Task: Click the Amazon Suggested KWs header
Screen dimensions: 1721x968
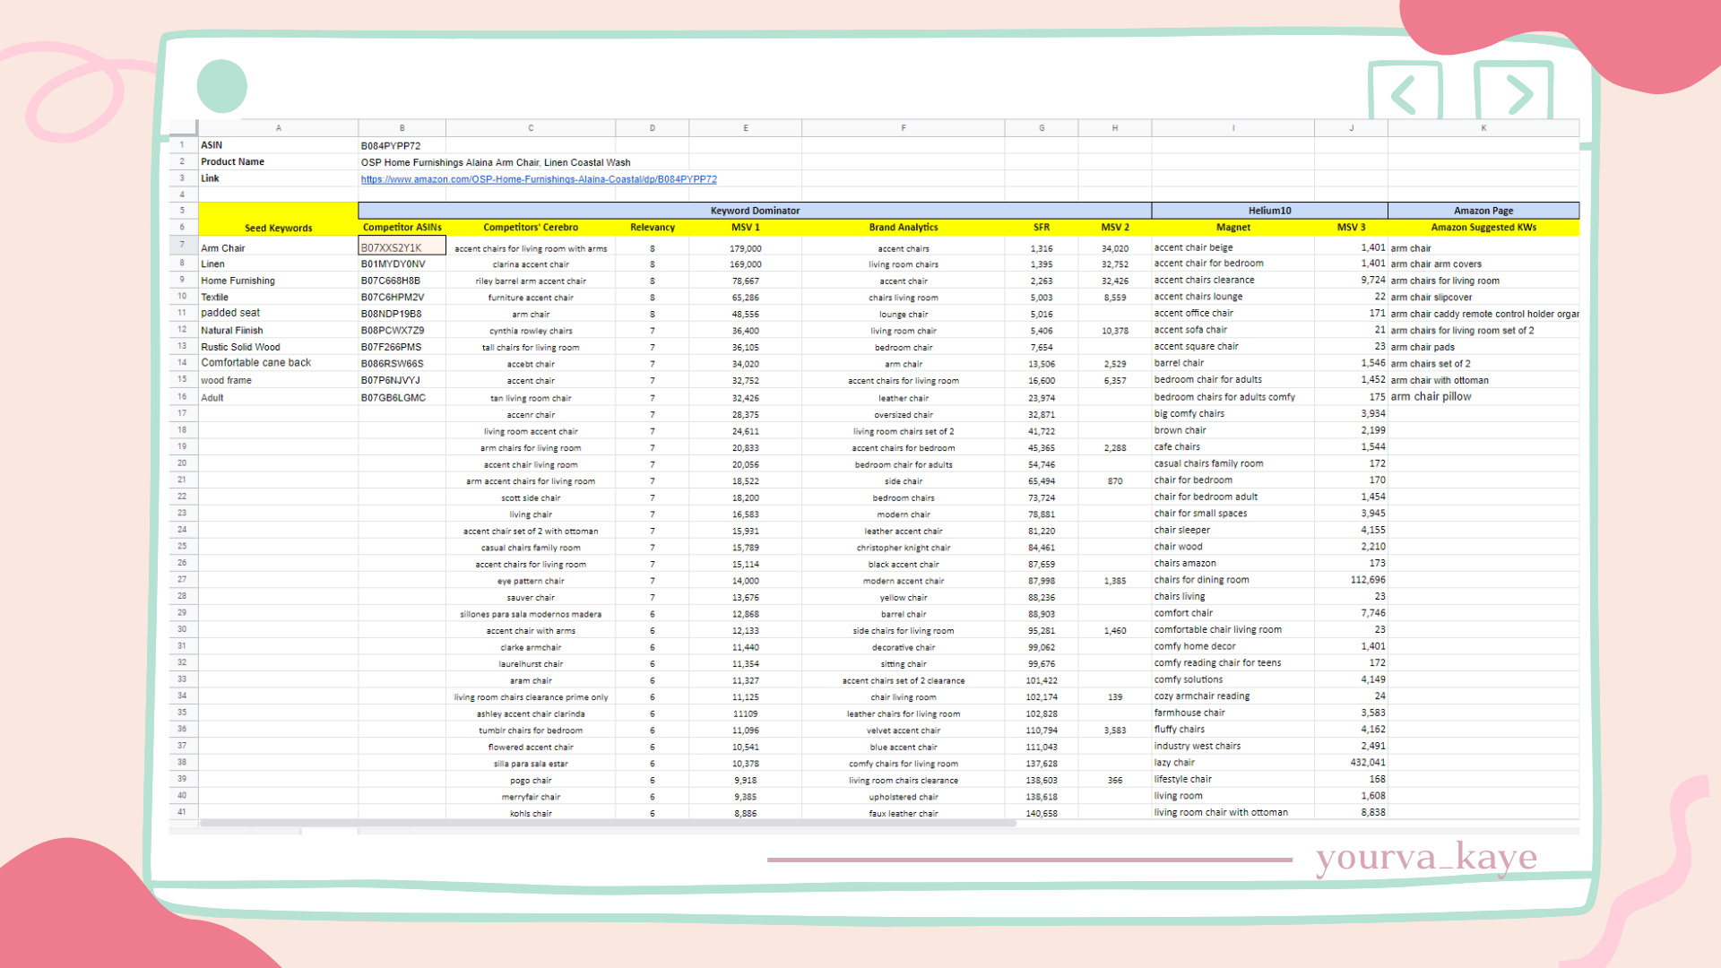Action: click(1483, 228)
